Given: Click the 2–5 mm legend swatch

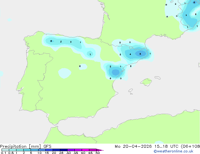Looking at the screenshot, I should 27,150.
